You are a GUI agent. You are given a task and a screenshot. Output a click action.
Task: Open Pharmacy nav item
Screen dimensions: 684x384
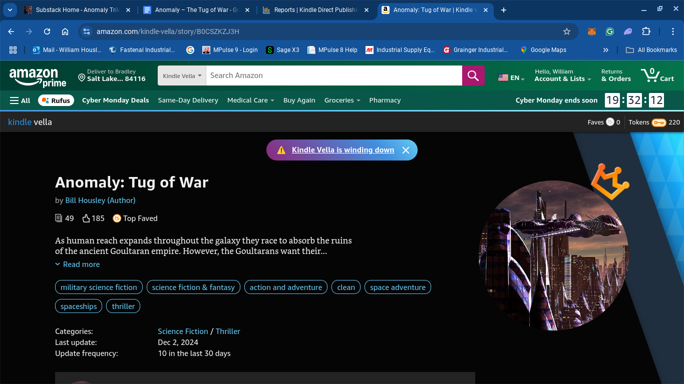pos(385,100)
